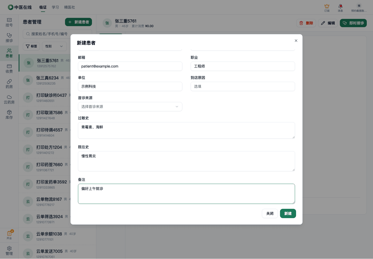373x259 pixels.
Task: Focus the 到店原因 input field
Action: pos(243,86)
